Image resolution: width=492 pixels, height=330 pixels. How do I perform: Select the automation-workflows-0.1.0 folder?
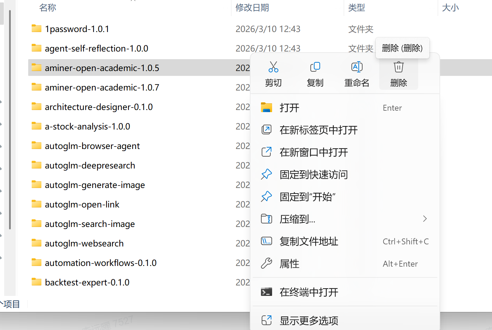coord(101,263)
